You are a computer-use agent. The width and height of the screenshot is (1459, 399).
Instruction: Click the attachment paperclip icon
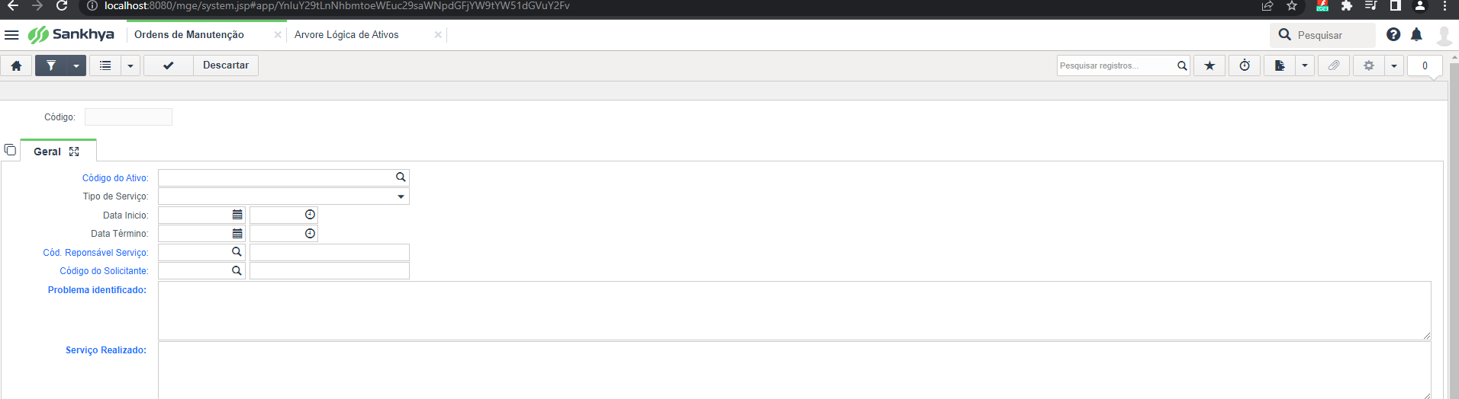click(1334, 65)
